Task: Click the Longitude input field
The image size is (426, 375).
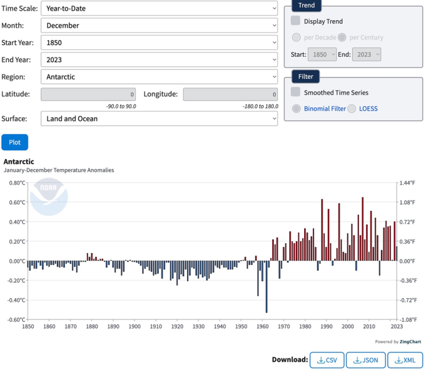Action: [x=230, y=95]
